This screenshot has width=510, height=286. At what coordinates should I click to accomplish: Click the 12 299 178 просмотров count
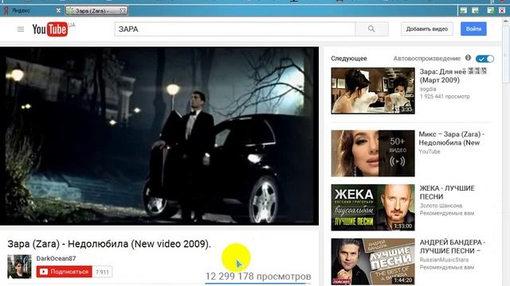tap(258, 276)
